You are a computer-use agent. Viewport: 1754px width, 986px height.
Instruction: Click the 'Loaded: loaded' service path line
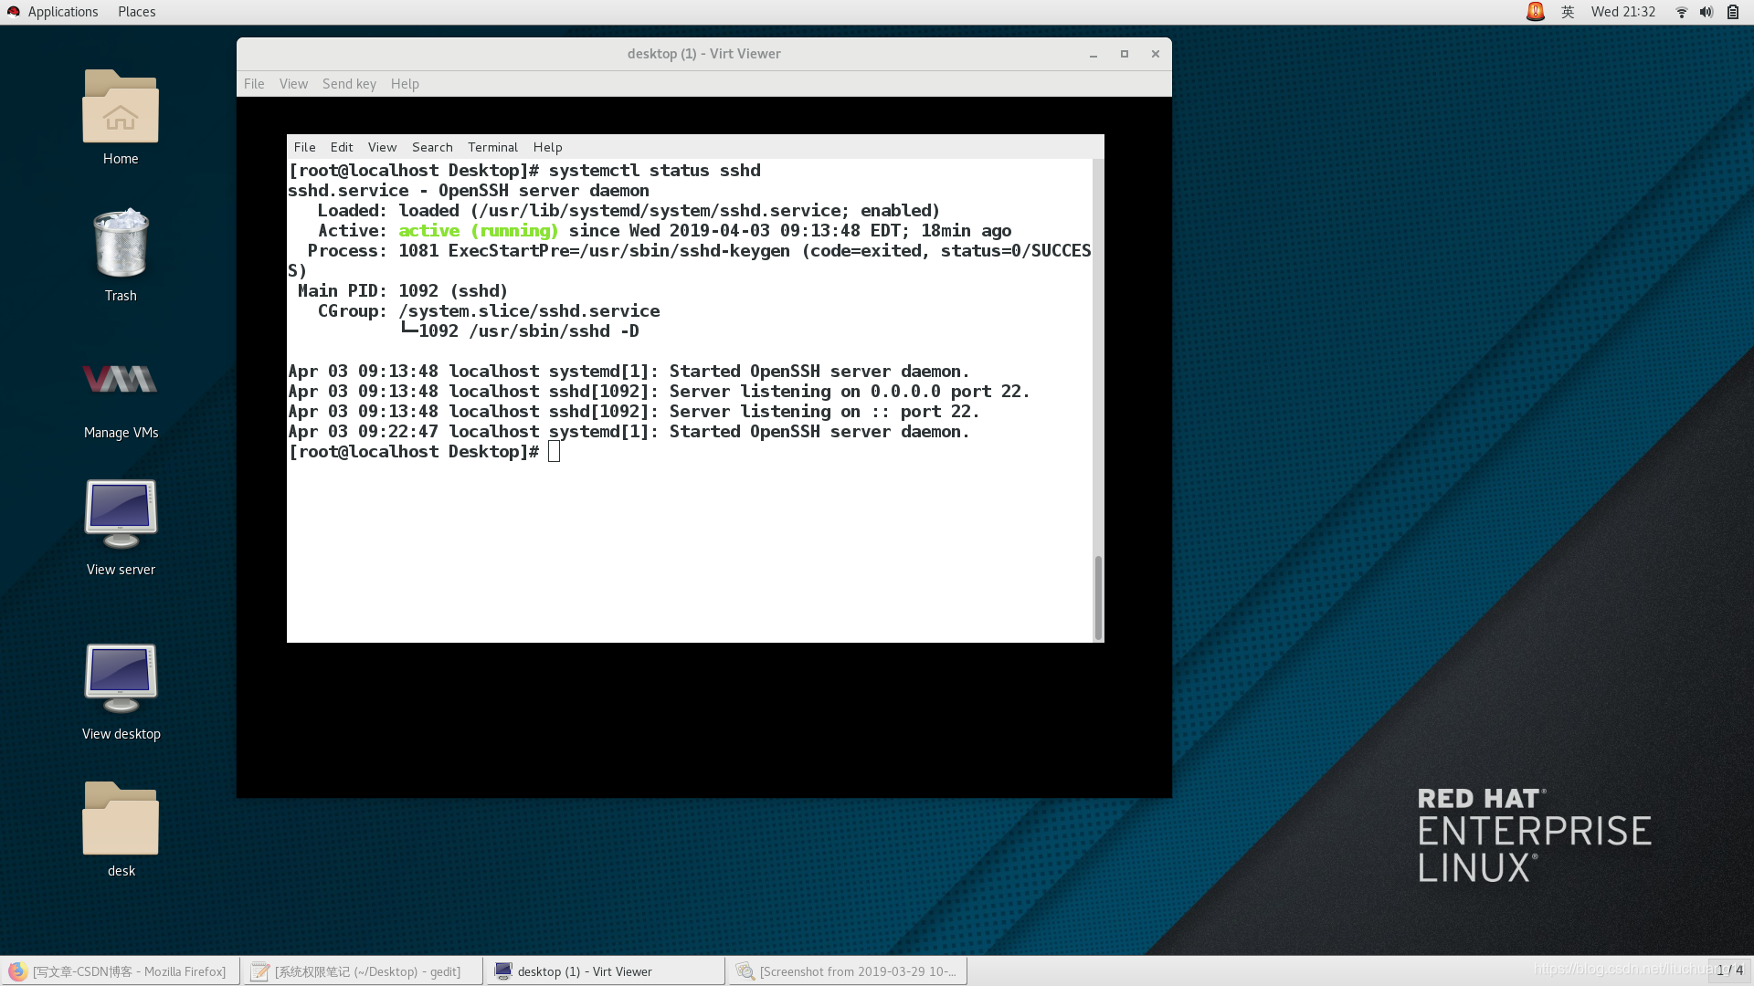(x=629, y=211)
